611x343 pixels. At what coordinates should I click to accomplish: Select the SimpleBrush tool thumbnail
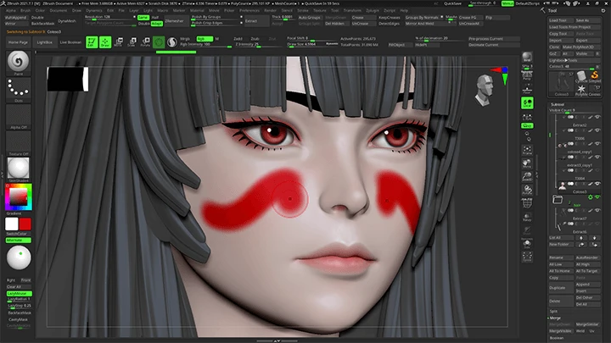[595, 76]
